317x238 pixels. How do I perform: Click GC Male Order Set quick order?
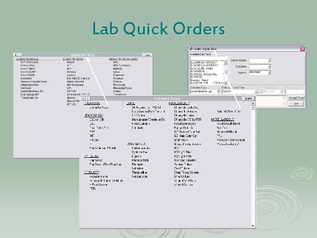click(185, 136)
